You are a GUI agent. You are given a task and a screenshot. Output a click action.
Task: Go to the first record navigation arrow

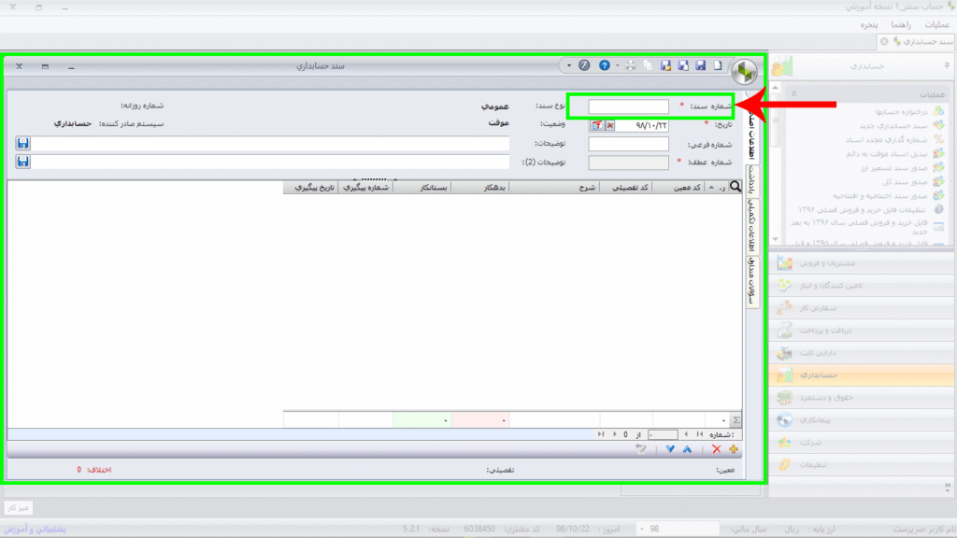700,434
